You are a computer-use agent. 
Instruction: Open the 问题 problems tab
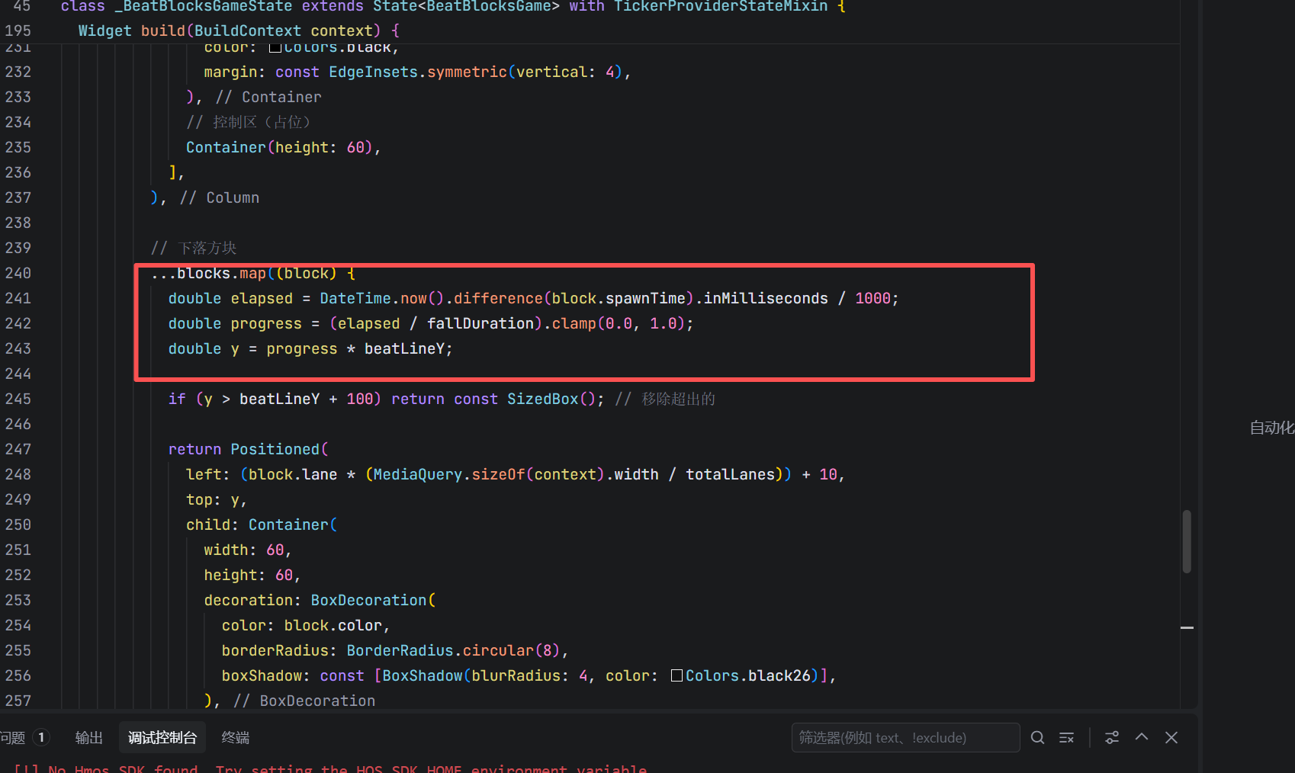coord(13,737)
